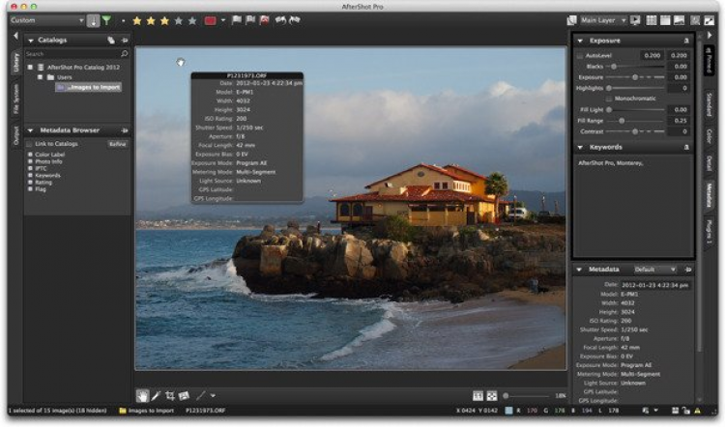
Task: Click the search magnifier in Catalogs
Action: [x=124, y=54]
